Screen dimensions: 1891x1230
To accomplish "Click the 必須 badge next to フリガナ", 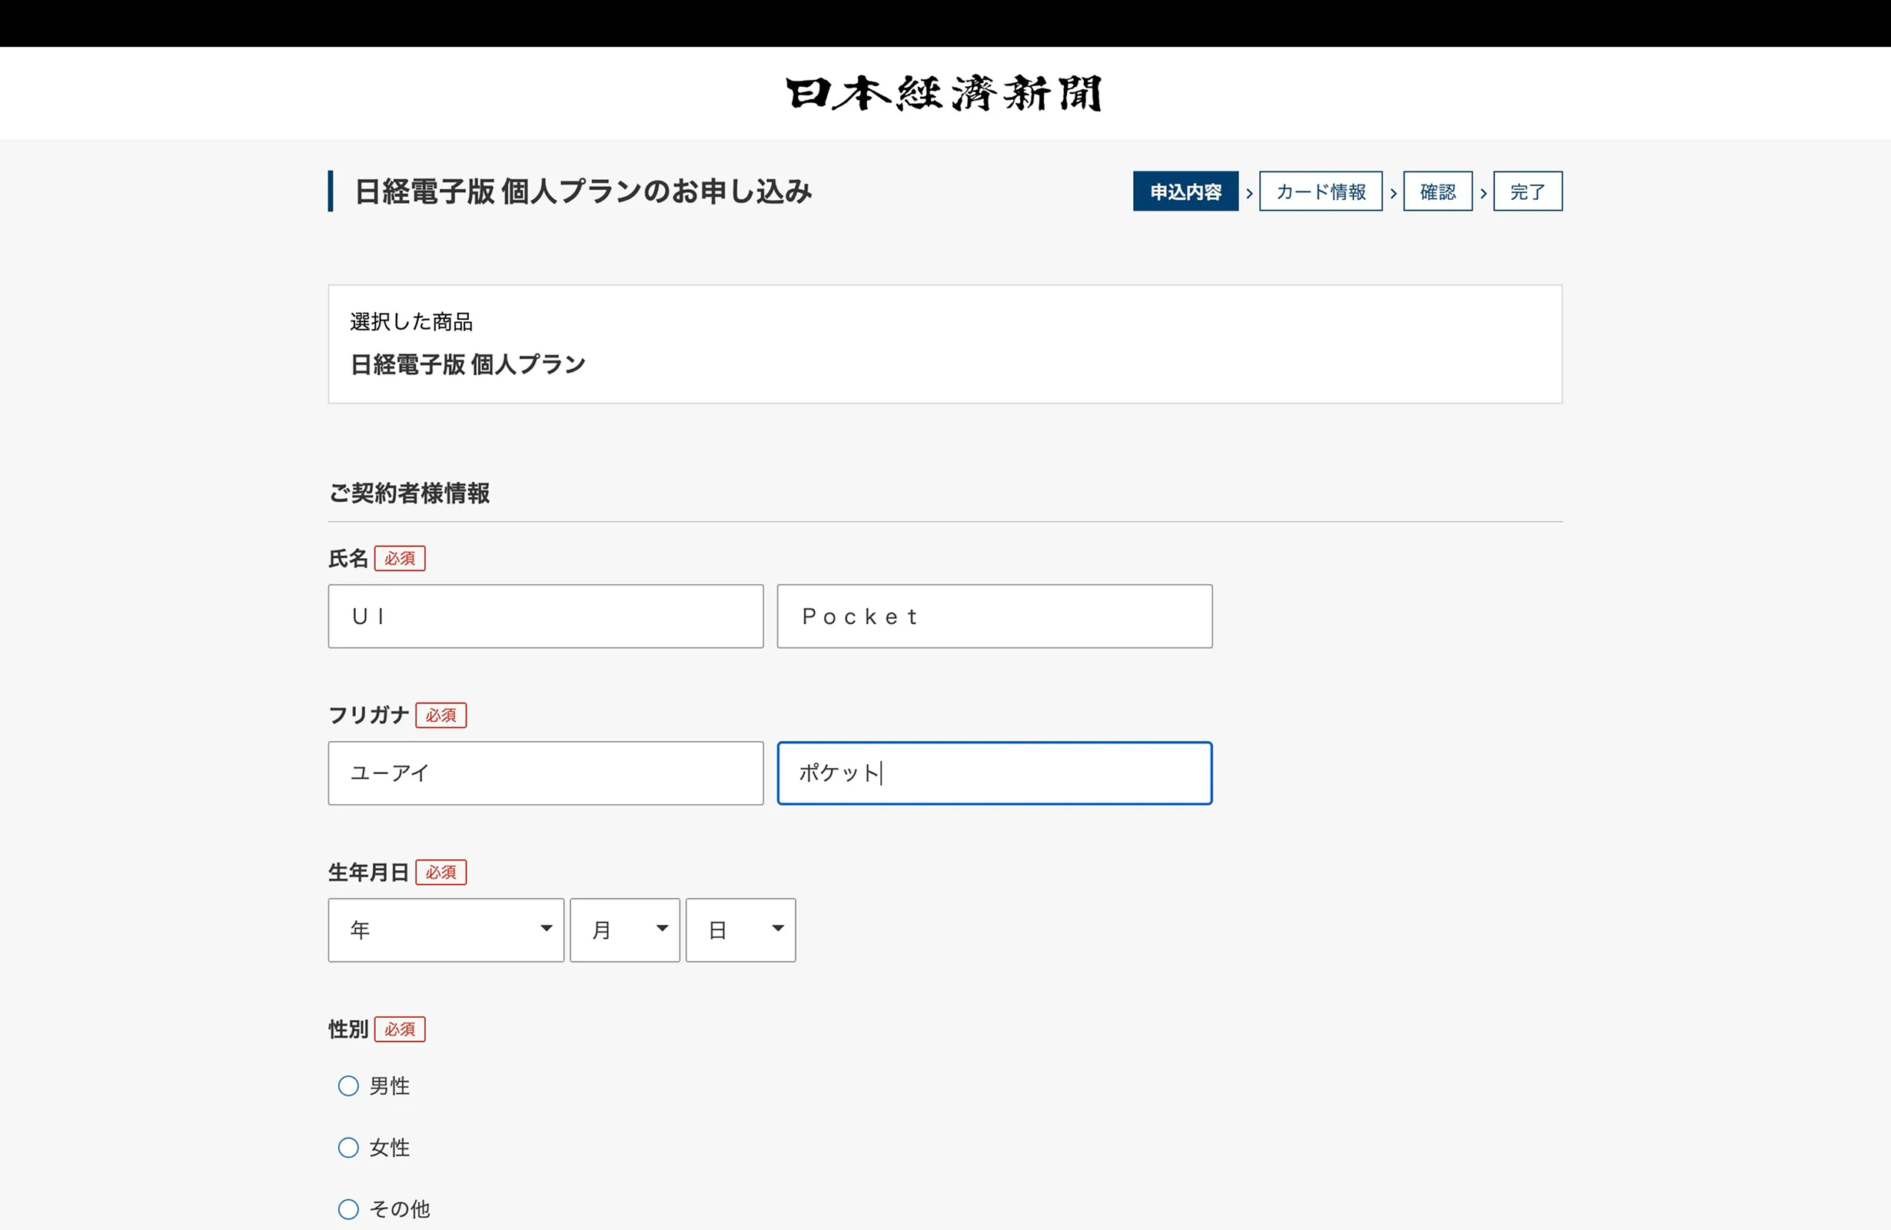I will click(441, 715).
